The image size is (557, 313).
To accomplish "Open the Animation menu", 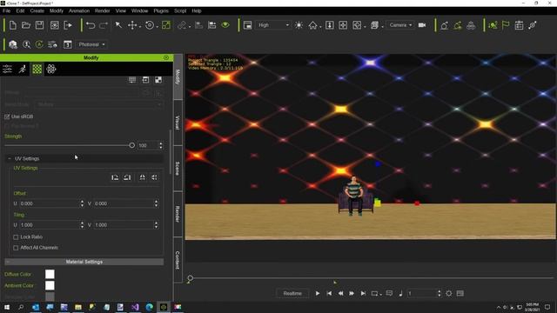I will coord(79,10).
